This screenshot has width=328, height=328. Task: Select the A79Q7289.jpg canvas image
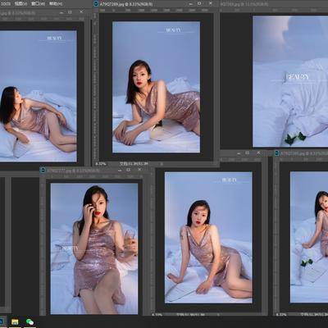(156, 87)
